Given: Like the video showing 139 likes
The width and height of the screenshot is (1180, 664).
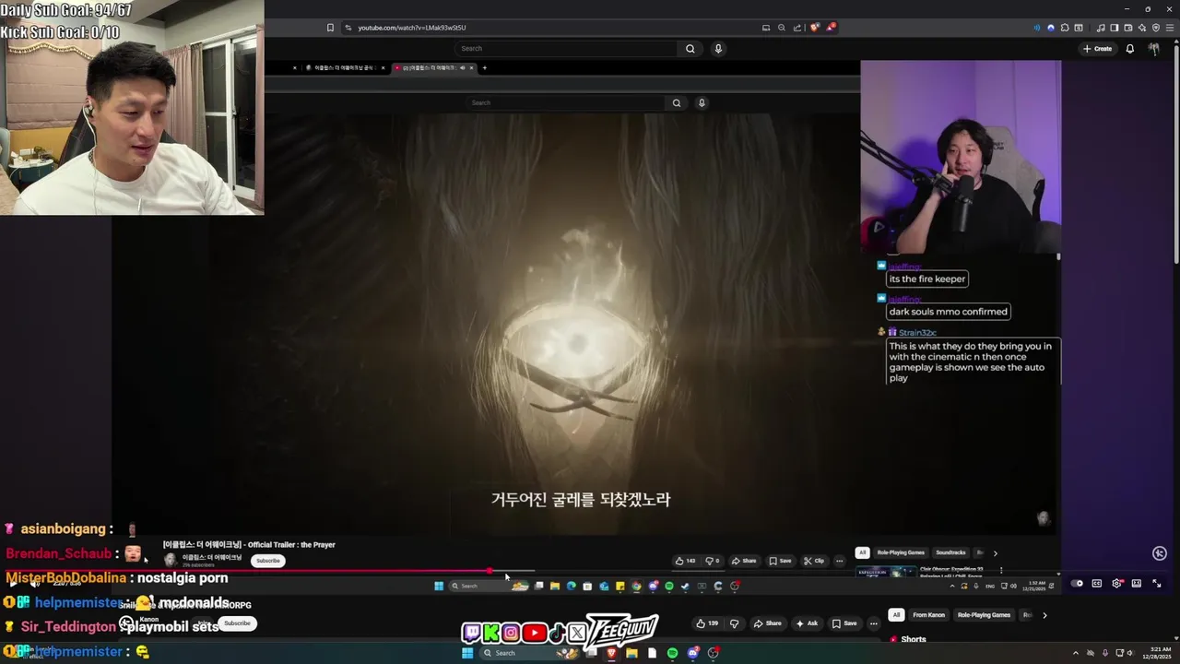Looking at the screenshot, I should 709,623.
